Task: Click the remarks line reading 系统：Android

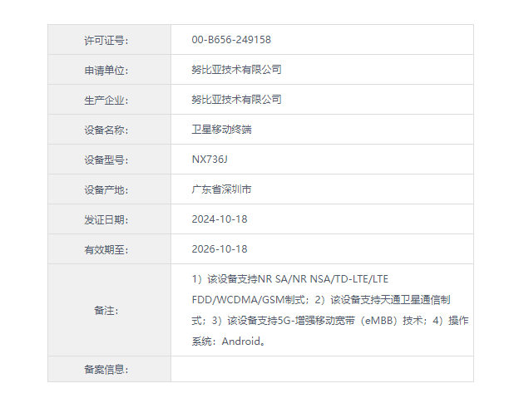Action: [x=229, y=341]
